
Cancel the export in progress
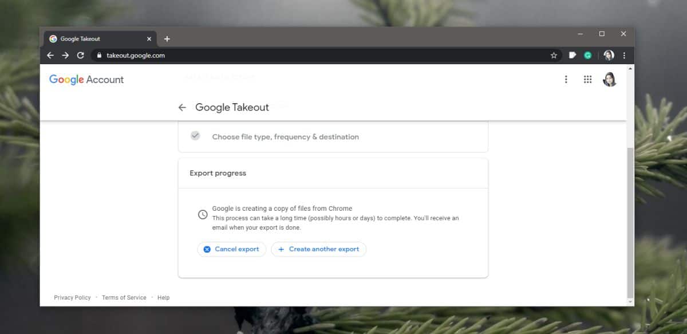coord(231,249)
